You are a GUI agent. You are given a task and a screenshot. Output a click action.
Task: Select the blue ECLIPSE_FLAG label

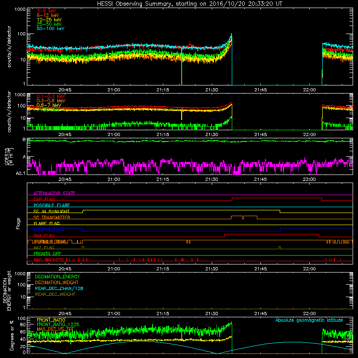click(x=49, y=230)
